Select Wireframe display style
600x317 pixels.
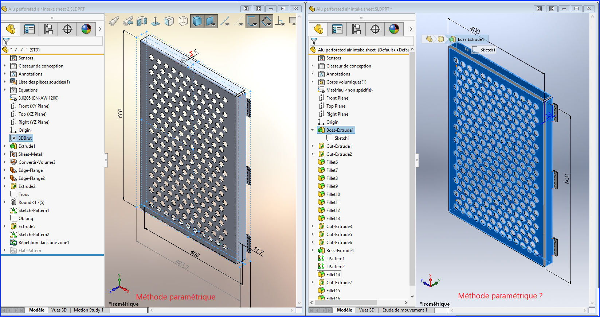pos(183,21)
